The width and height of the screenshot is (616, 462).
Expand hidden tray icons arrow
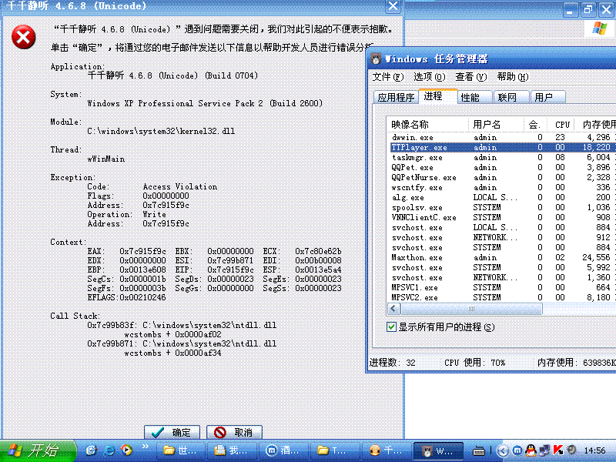click(x=502, y=450)
